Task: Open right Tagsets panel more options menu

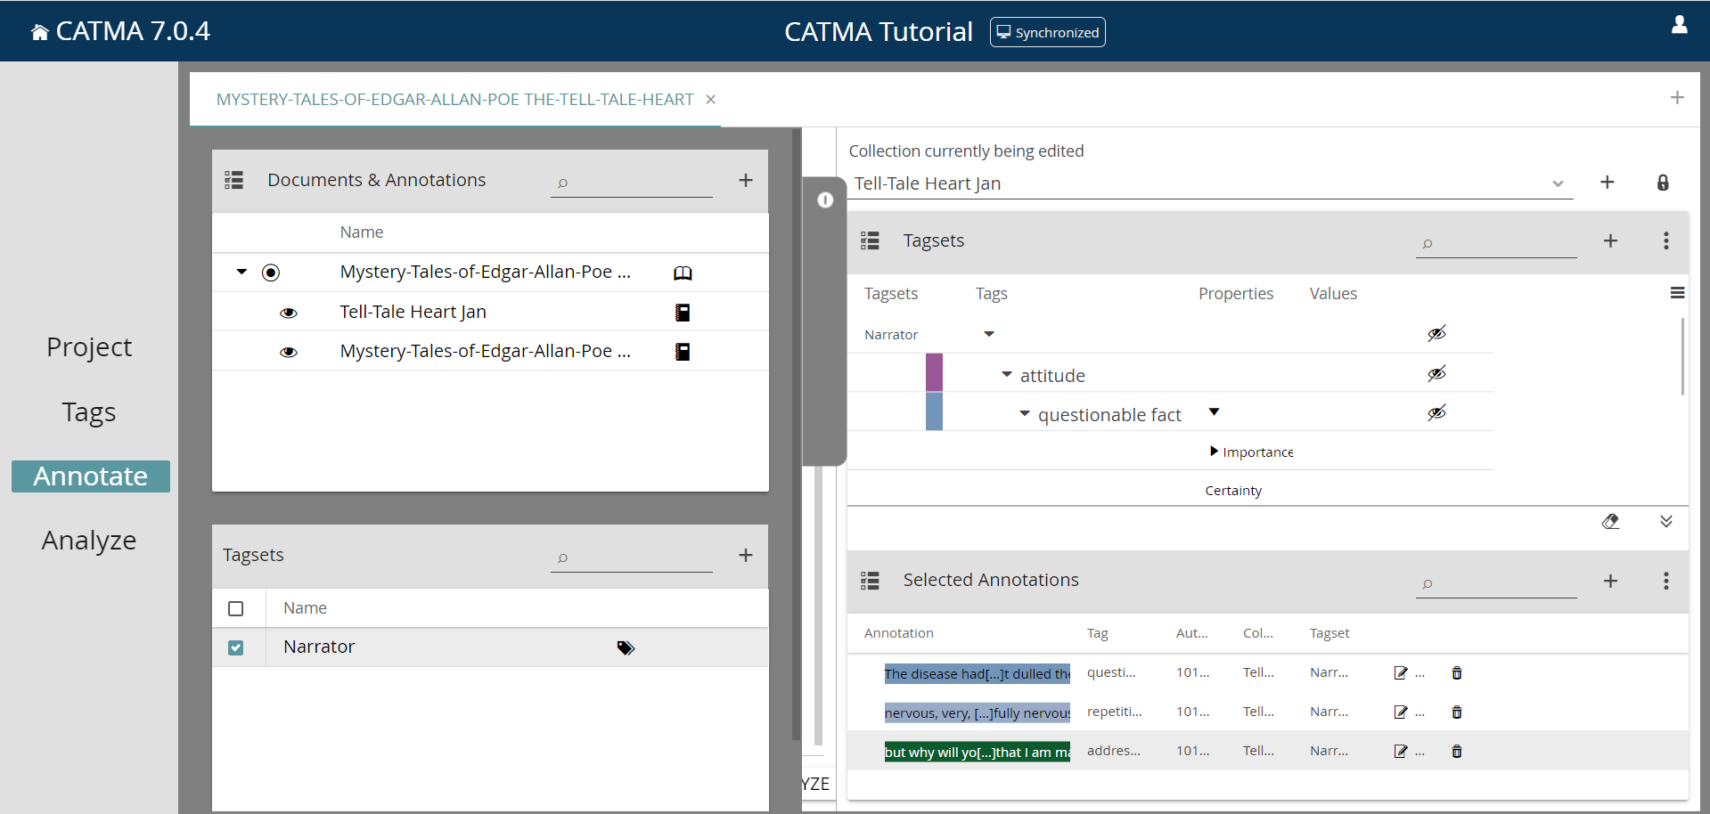Action: click(x=1665, y=240)
